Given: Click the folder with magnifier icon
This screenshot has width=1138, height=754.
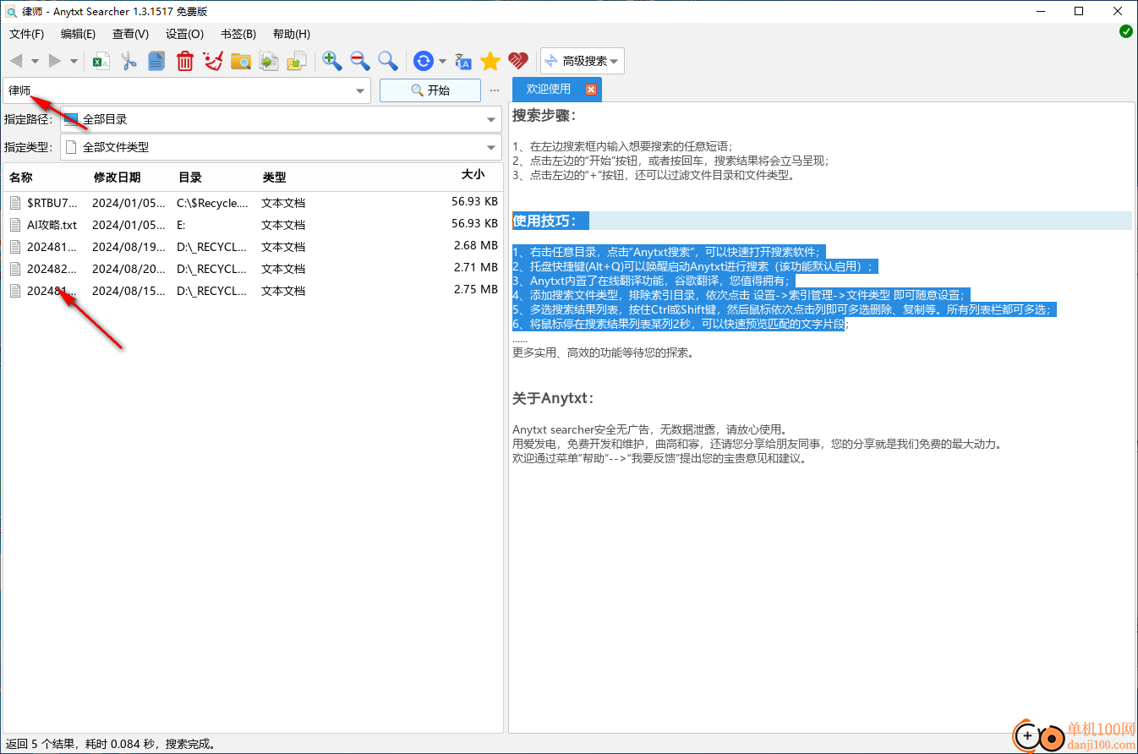Looking at the screenshot, I should pos(241,61).
